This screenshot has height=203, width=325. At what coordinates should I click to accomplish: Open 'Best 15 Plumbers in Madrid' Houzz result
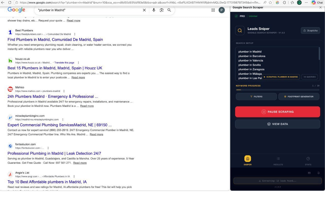(55, 68)
